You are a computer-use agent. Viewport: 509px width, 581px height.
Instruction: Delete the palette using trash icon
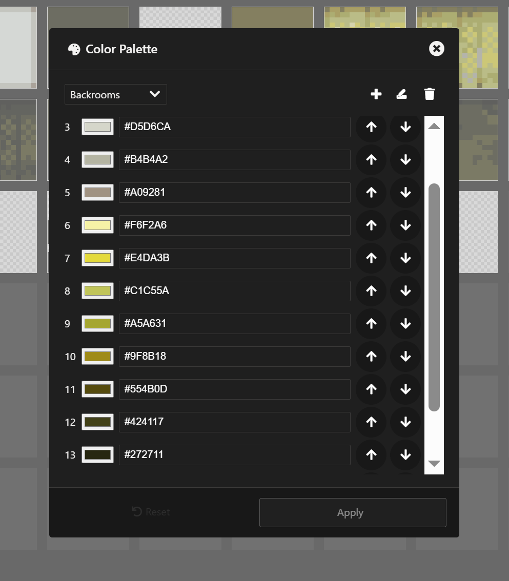point(430,94)
